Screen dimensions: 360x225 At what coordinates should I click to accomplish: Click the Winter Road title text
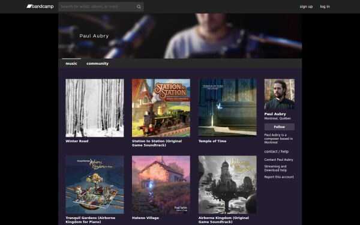tap(77, 141)
